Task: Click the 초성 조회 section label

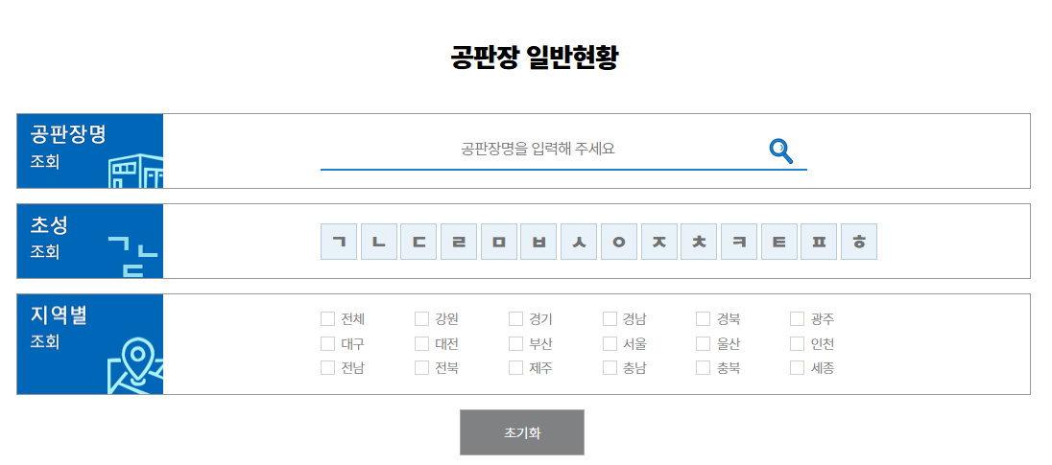Action: (49, 237)
